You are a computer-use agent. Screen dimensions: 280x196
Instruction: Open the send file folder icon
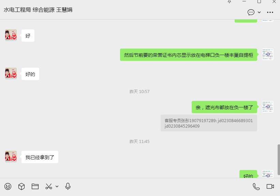(x=35, y=186)
